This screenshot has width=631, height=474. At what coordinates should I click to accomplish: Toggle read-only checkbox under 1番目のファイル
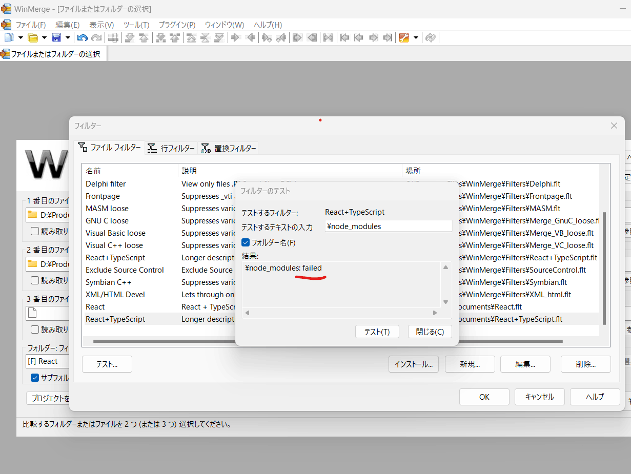(x=34, y=231)
